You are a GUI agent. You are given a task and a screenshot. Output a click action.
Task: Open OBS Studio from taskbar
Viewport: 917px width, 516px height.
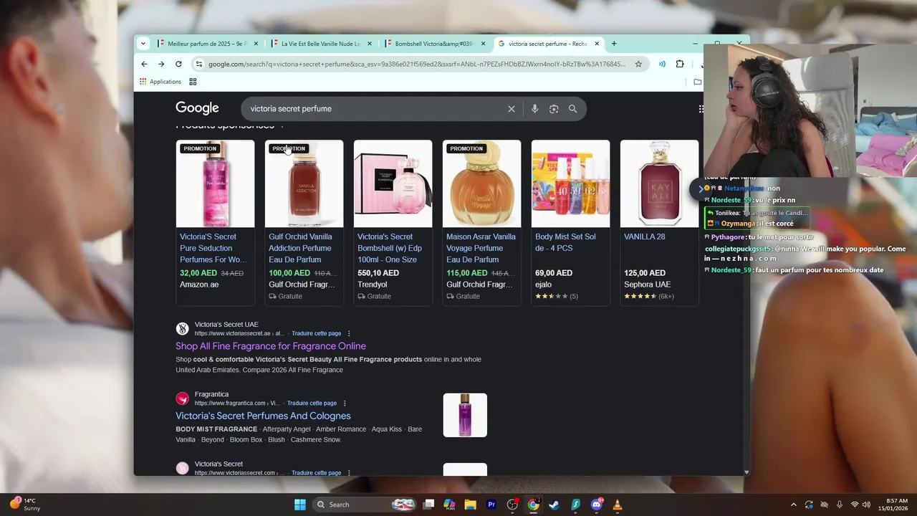512,505
